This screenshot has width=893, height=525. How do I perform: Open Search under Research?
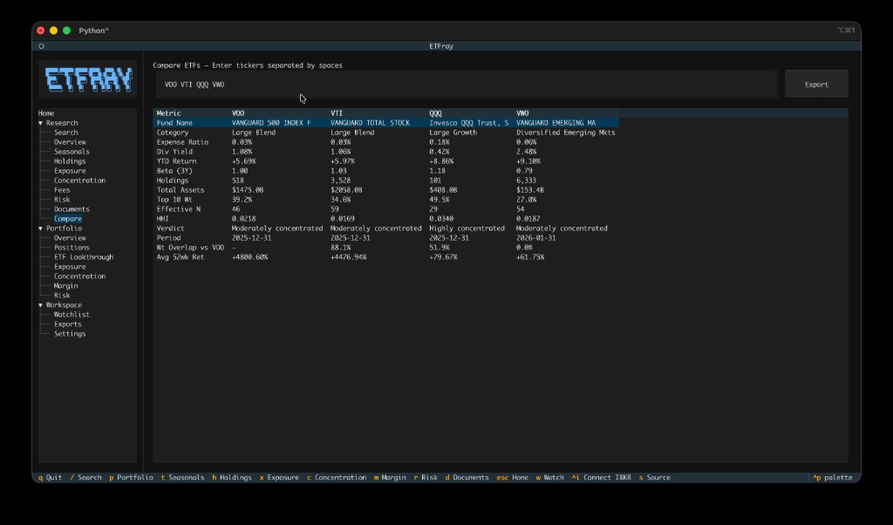point(66,132)
